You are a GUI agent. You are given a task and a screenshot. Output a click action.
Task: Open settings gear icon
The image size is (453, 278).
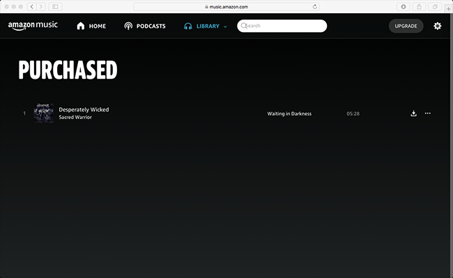pyautogui.click(x=438, y=26)
